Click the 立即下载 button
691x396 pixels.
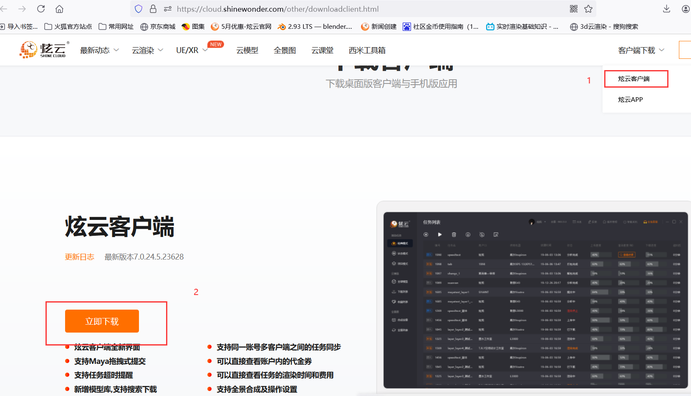pos(102,321)
